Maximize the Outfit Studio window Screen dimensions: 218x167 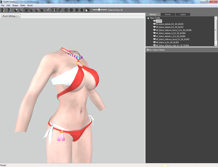tap(207, 1)
